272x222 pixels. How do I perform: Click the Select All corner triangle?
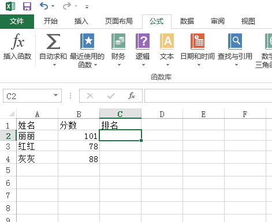12,114
